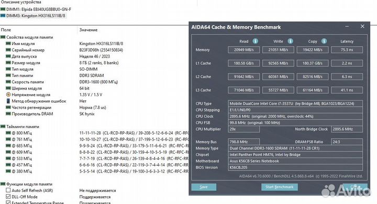Screen dimensions: 377x204
Task: Click the icon beside Размер модуля
Action: point(8,63)
